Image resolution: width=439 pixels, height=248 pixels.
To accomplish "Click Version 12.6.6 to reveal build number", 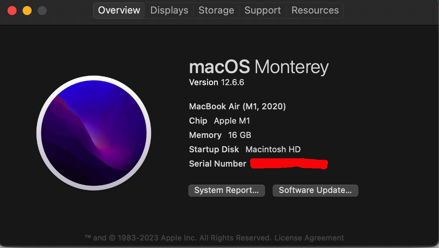I will click(216, 83).
